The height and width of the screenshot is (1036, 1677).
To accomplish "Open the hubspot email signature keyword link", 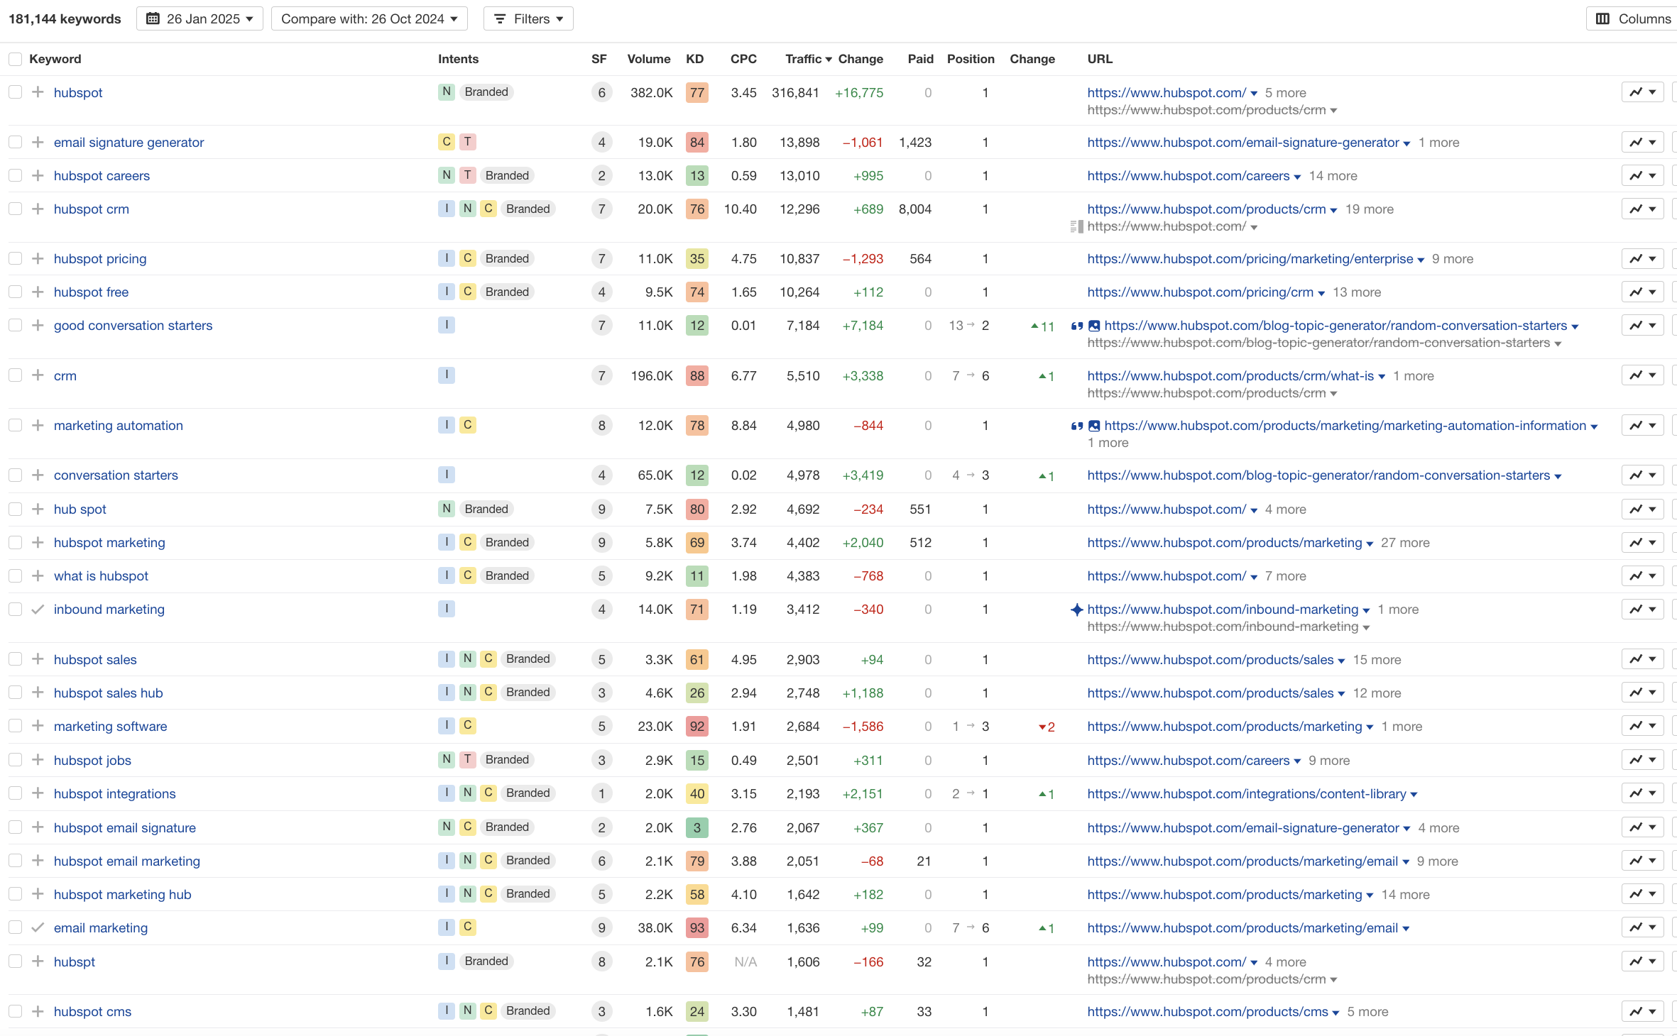I will [124, 827].
